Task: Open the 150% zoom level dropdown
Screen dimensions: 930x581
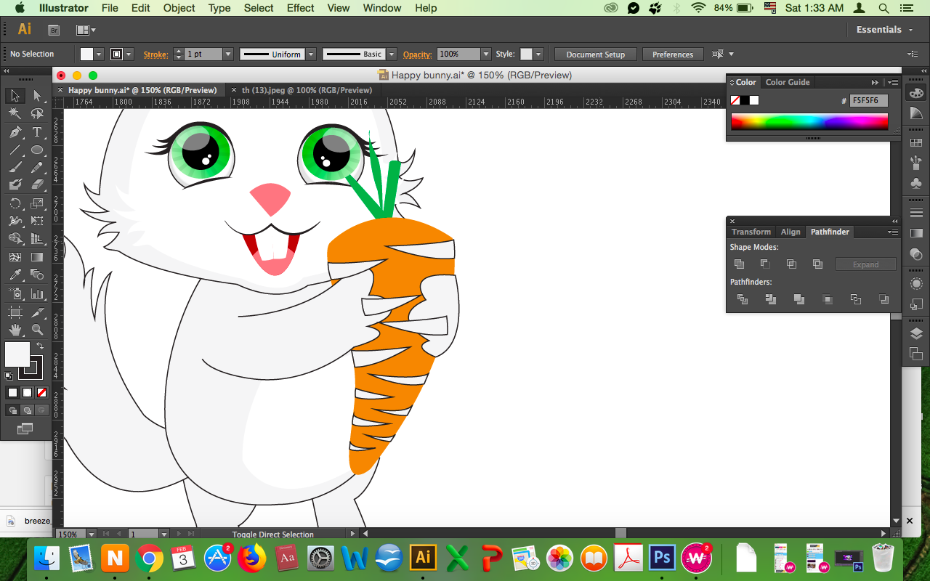Action: click(92, 535)
